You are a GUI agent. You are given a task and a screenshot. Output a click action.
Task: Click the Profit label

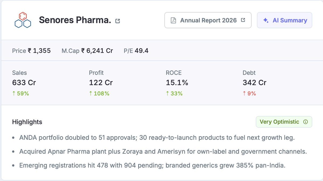click(96, 73)
